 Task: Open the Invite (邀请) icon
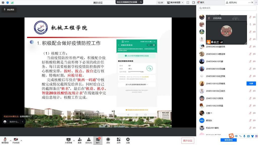[x=79, y=140]
